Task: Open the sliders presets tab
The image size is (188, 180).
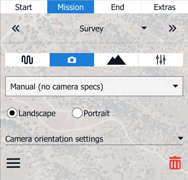Action: pyautogui.click(x=161, y=60)
